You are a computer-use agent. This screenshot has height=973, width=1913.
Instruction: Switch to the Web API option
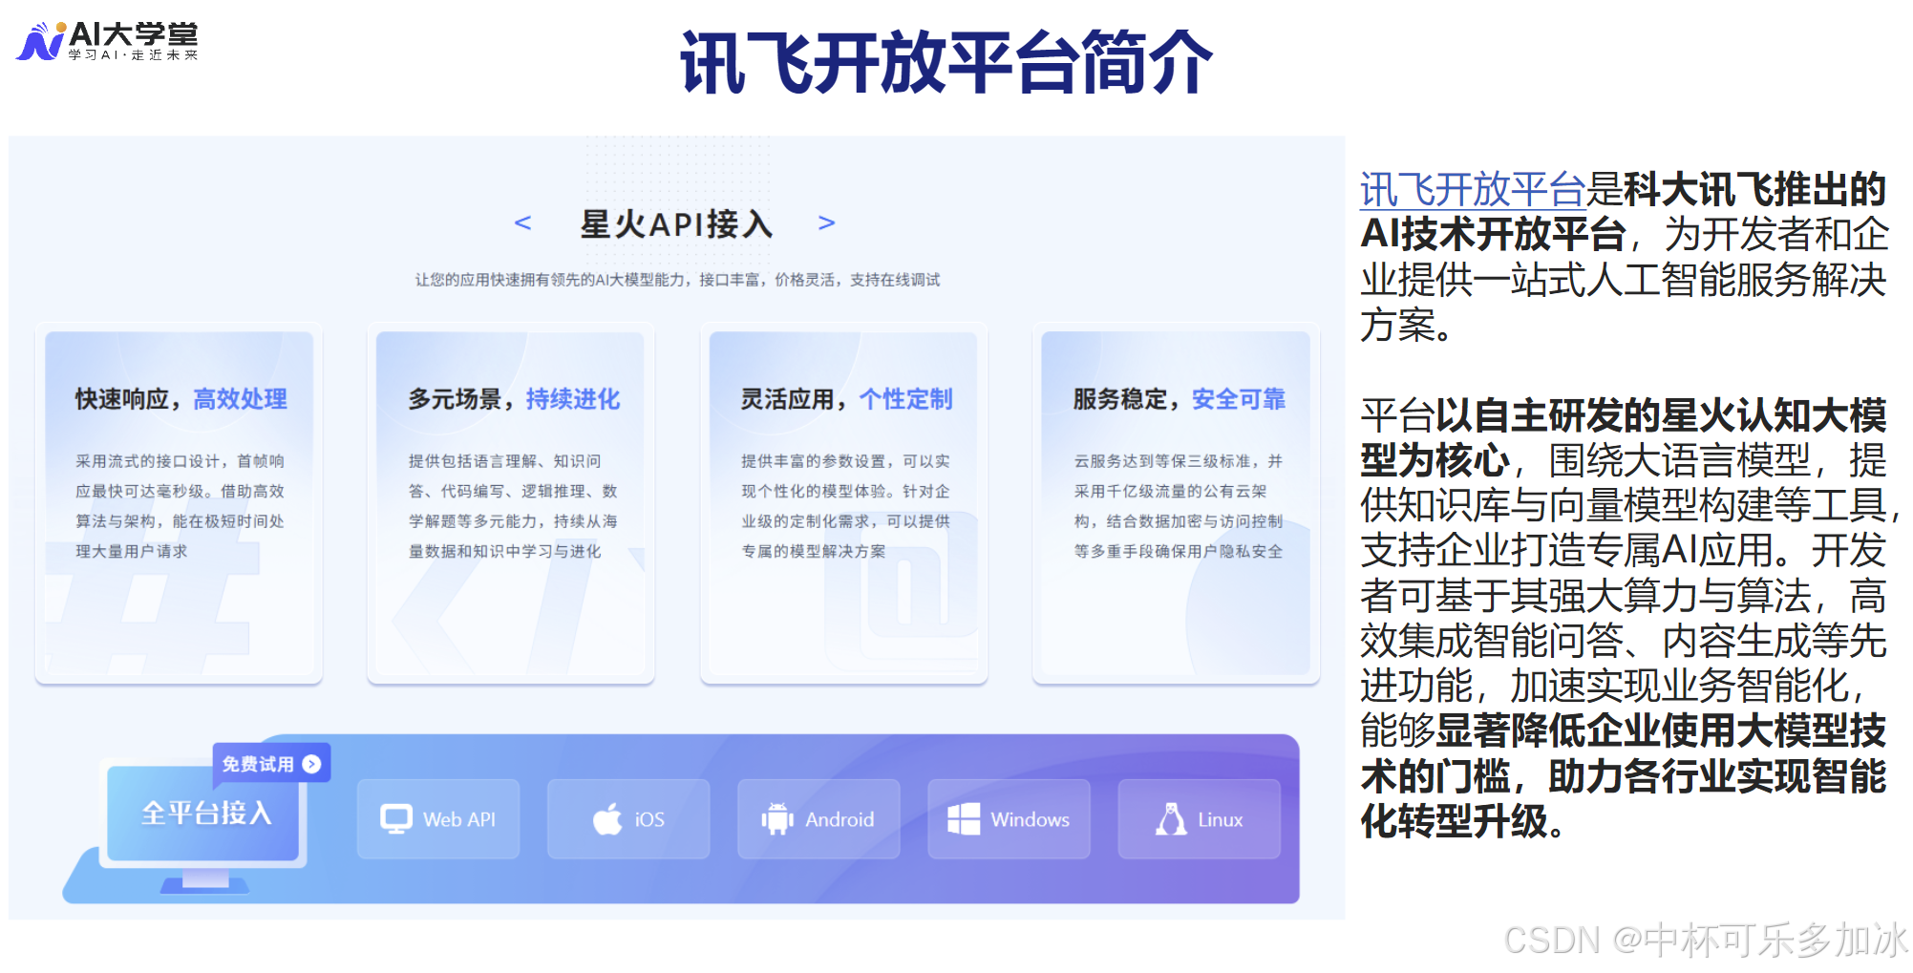pyautogui.click(x=438, y=818)
